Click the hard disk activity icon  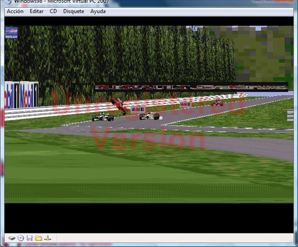[x=12, y=238]
